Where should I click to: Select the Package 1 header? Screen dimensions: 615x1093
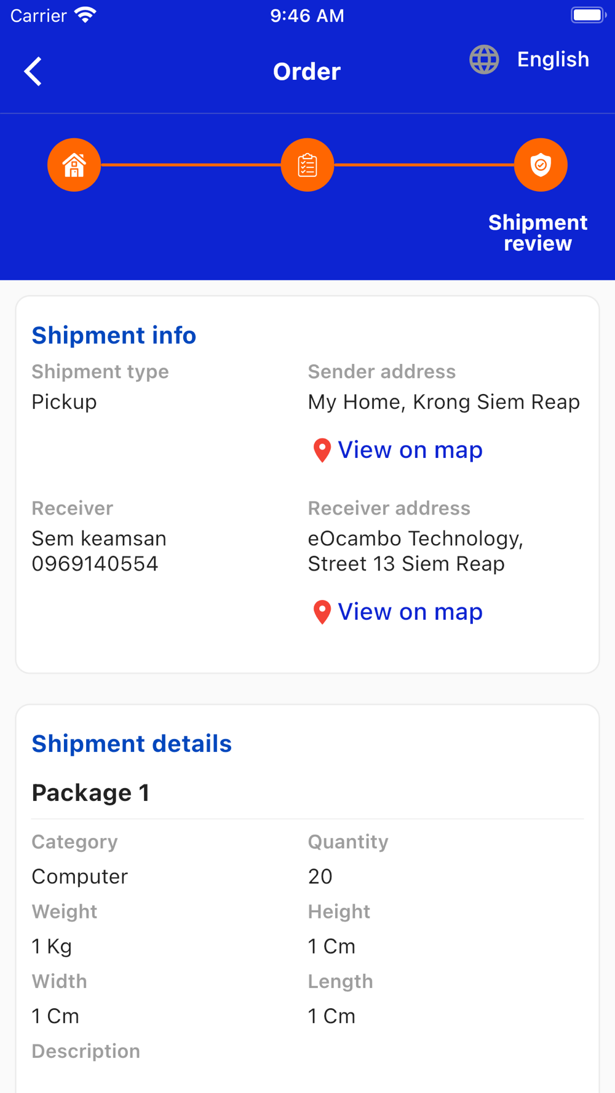pyautogui.click(x=90, y=792)
